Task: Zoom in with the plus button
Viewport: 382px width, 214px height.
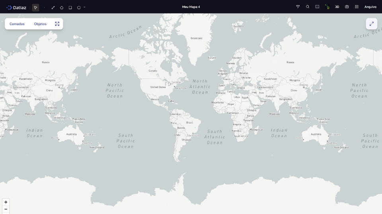Action: pyautogui.click(x=6, y=202)
